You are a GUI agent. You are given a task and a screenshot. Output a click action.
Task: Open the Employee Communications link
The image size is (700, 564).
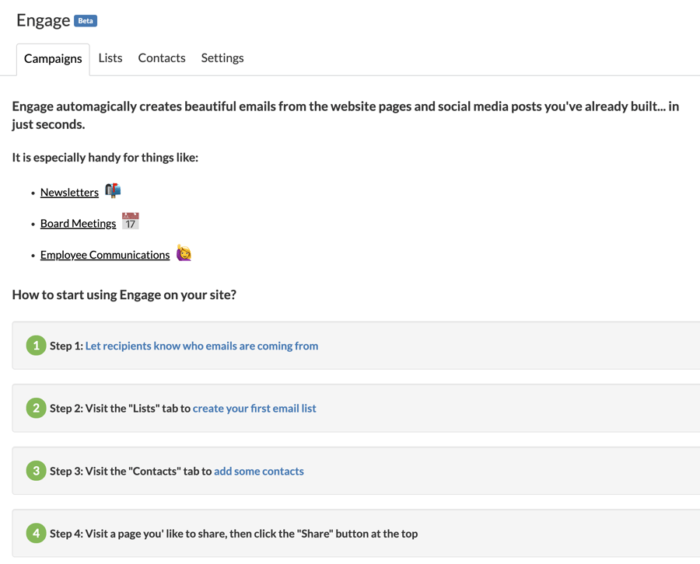pos(104,254)
